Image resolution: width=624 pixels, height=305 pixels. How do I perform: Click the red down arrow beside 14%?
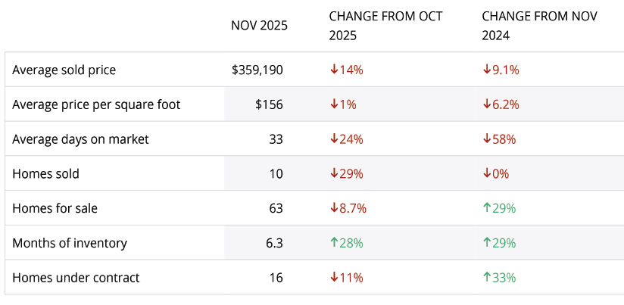click(x=333, y=70)
